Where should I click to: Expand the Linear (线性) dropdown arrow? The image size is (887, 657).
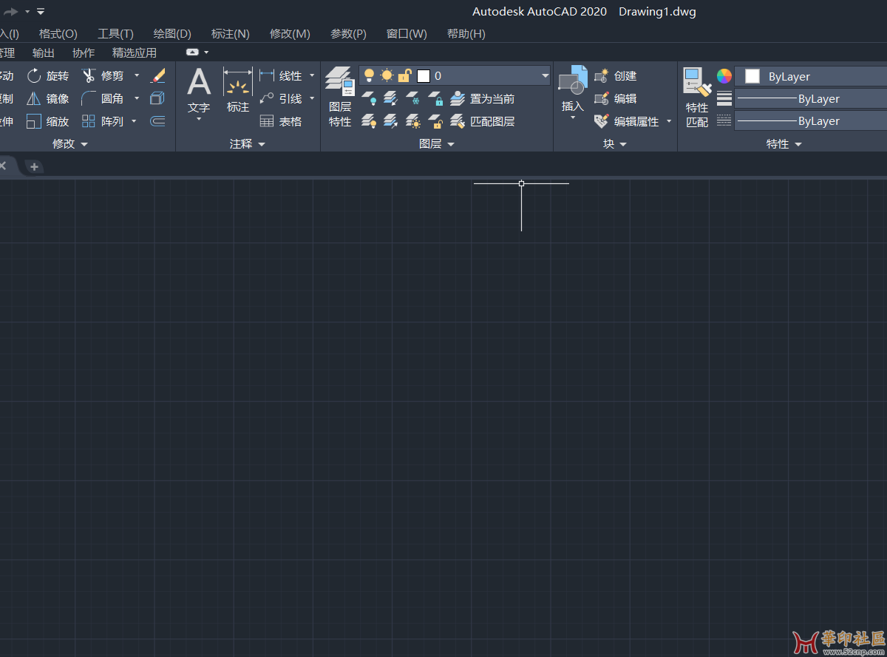tap(312, 75)
